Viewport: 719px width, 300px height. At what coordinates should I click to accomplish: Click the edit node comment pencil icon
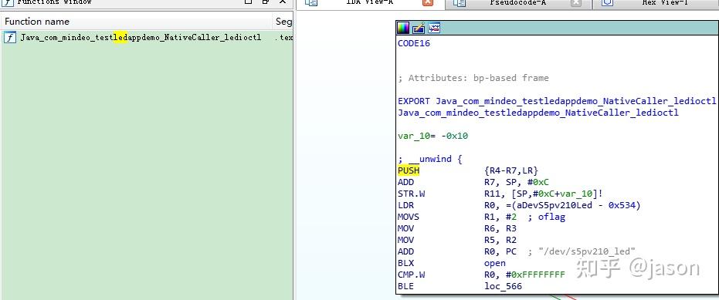tap(419, 28)
